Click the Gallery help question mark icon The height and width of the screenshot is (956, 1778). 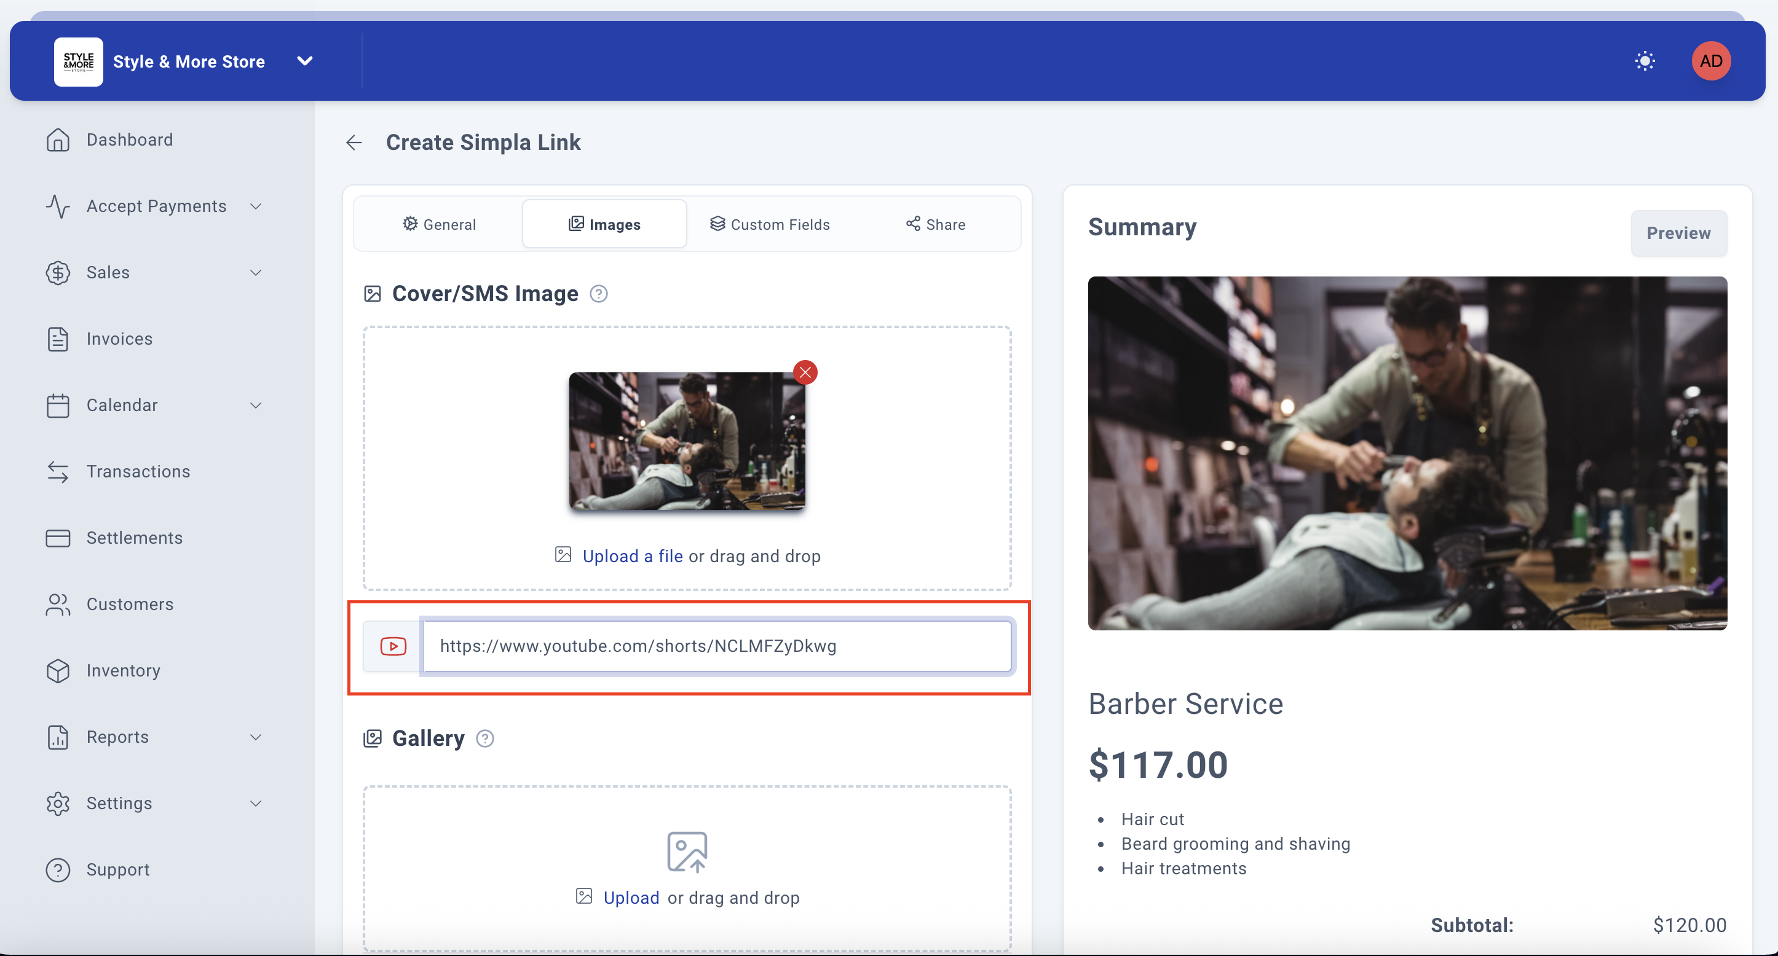pyautogui.click(x=485, y=739)
